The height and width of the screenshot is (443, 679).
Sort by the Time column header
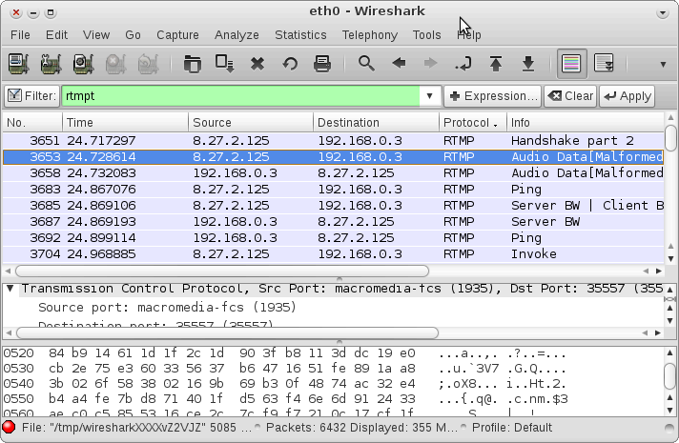(x=125, y=123)
